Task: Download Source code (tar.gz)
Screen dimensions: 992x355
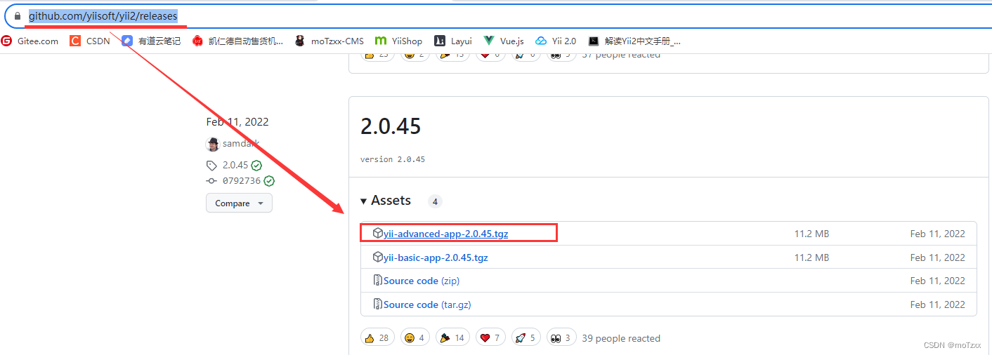Action: [x=429, y=304]
